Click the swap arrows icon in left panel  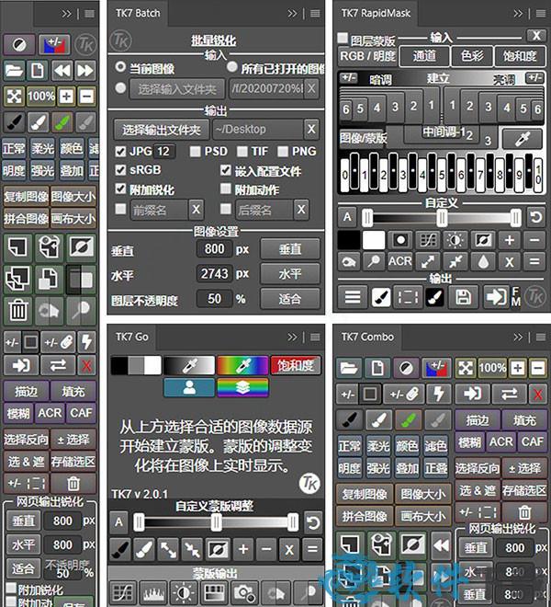(x=58, y=365)
